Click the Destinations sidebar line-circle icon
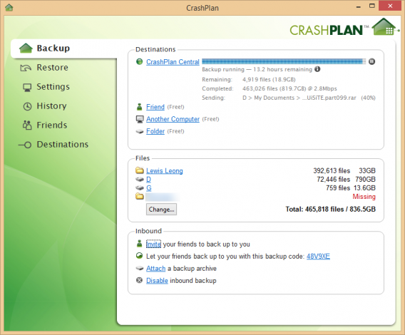Image resolution: width=405 pixels, height=335 pixels. click(x=25, y=145)
